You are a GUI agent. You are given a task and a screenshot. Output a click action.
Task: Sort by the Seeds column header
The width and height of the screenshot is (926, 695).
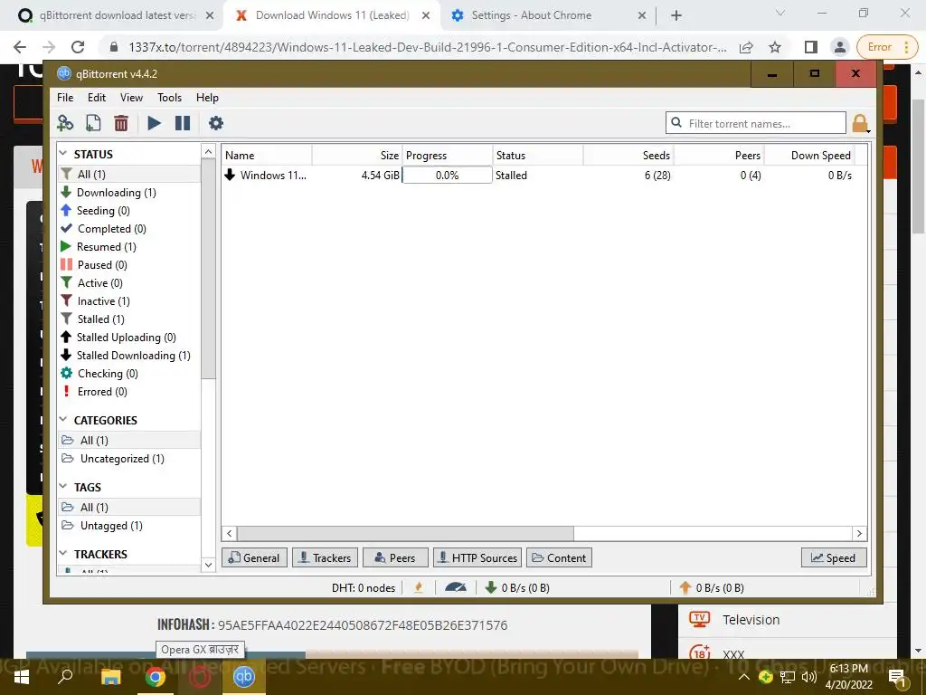pyautogui.click(x=628, y=156)
